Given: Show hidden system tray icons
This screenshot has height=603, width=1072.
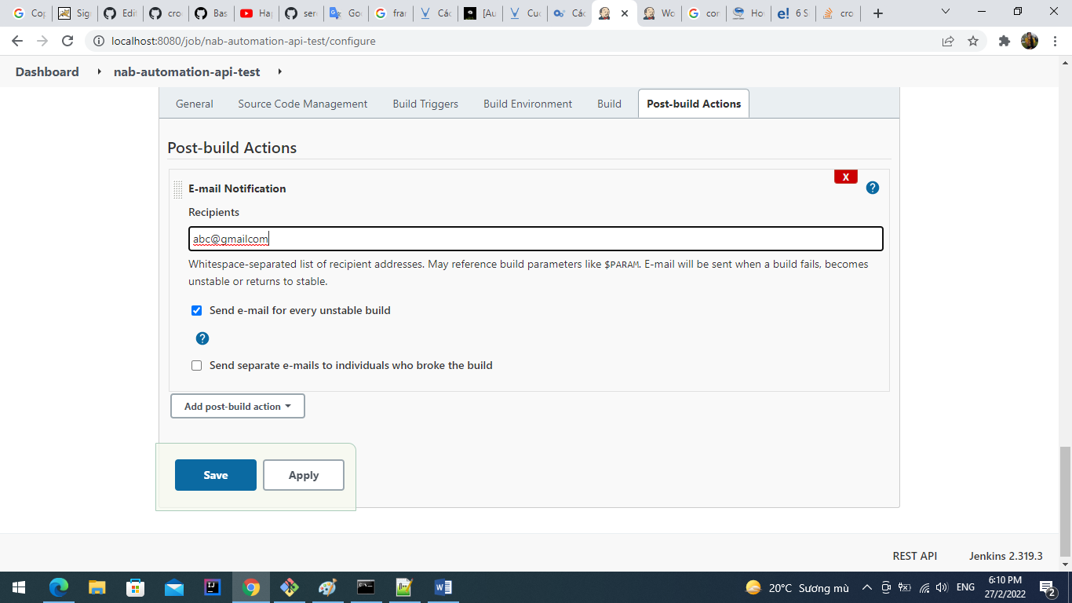Looking at the screenshot, I should click(x=867, y=587).
